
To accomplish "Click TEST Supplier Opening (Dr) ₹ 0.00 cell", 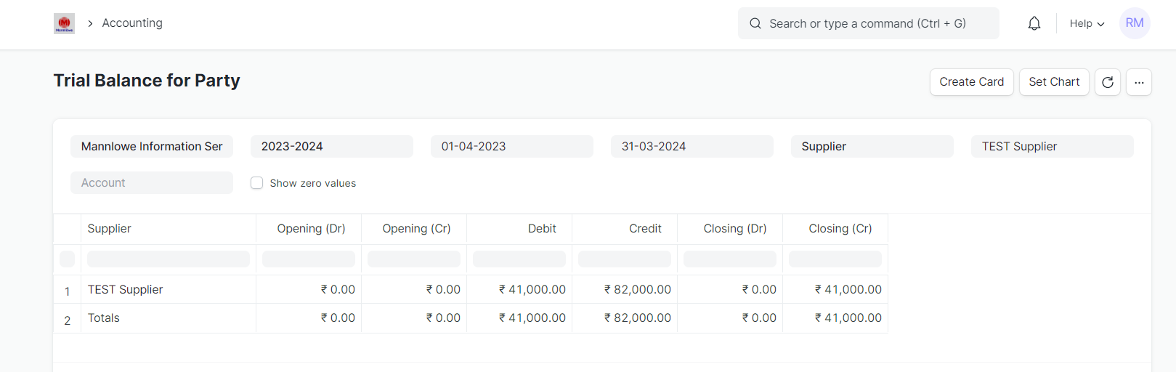I will pos(309,289).
